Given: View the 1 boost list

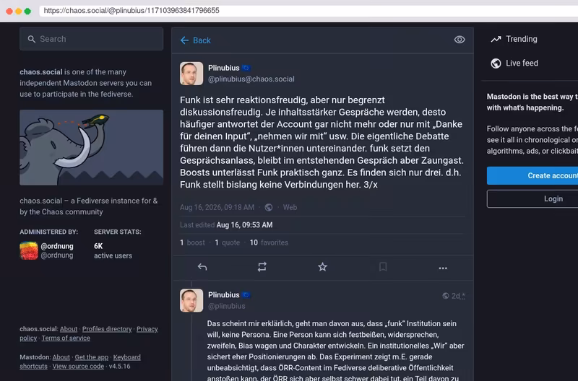Looking at the screenshot, I should point(192,242).
